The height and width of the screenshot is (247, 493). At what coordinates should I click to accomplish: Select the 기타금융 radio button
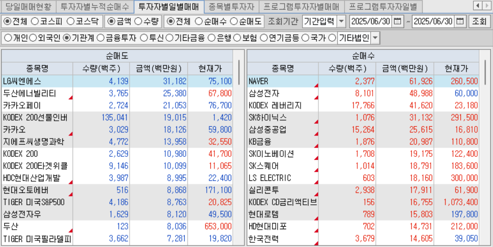[x=169, y=38]
